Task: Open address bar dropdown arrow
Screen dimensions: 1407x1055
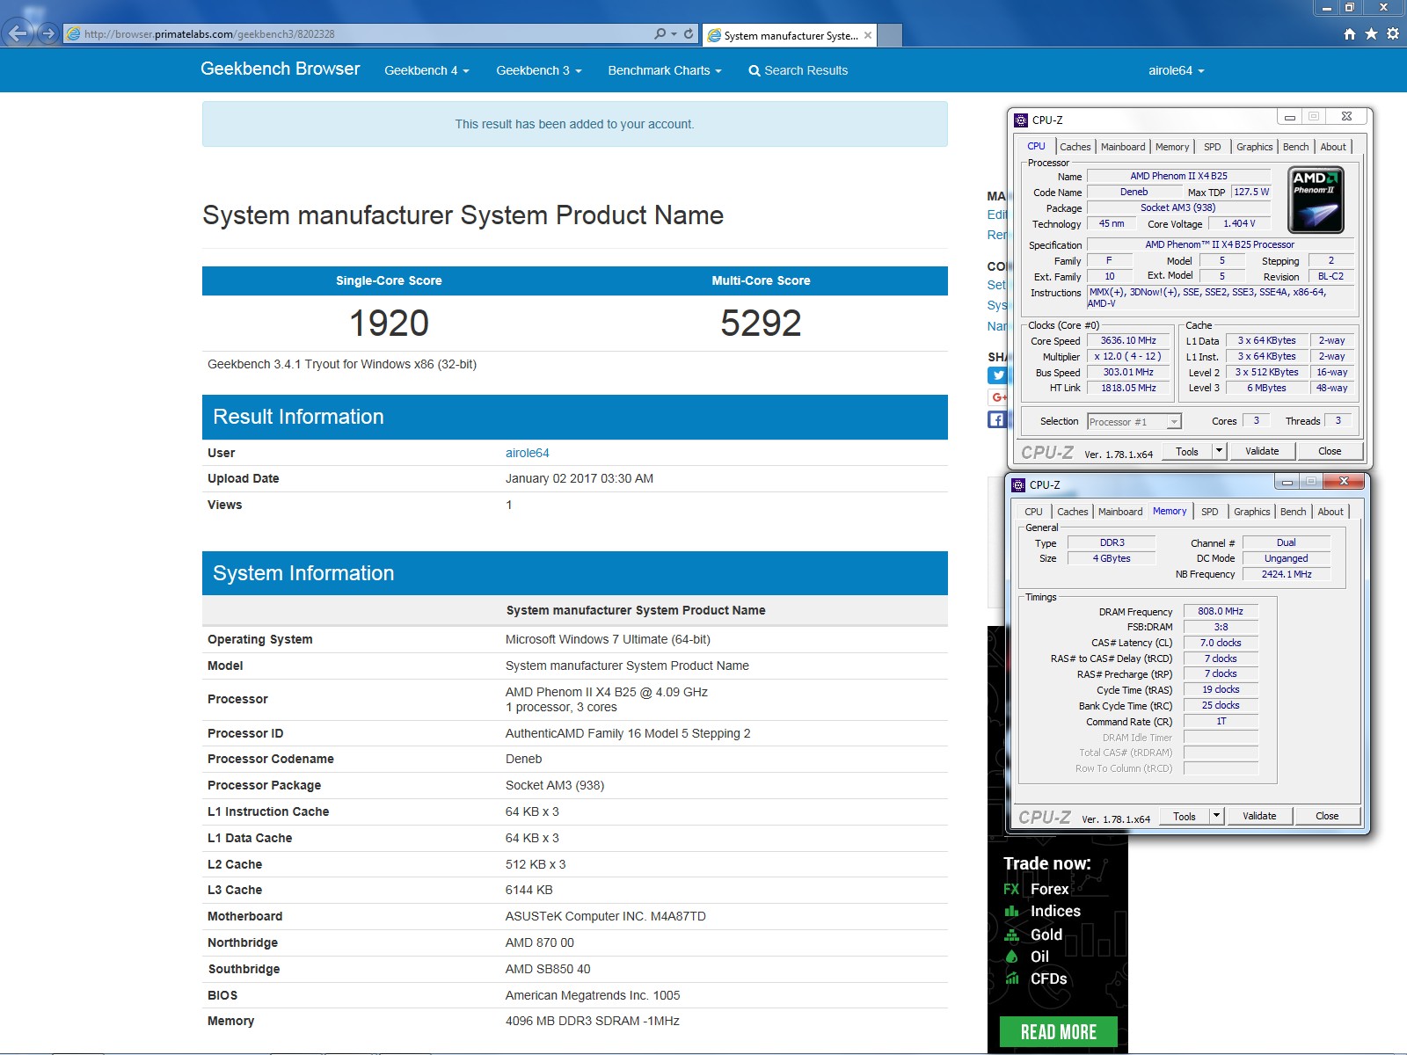Action: [x=674, y=33]
